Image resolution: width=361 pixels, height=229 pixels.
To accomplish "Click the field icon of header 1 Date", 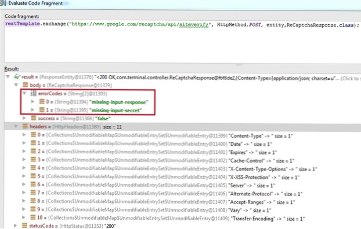I will click(x=34, y=143).
